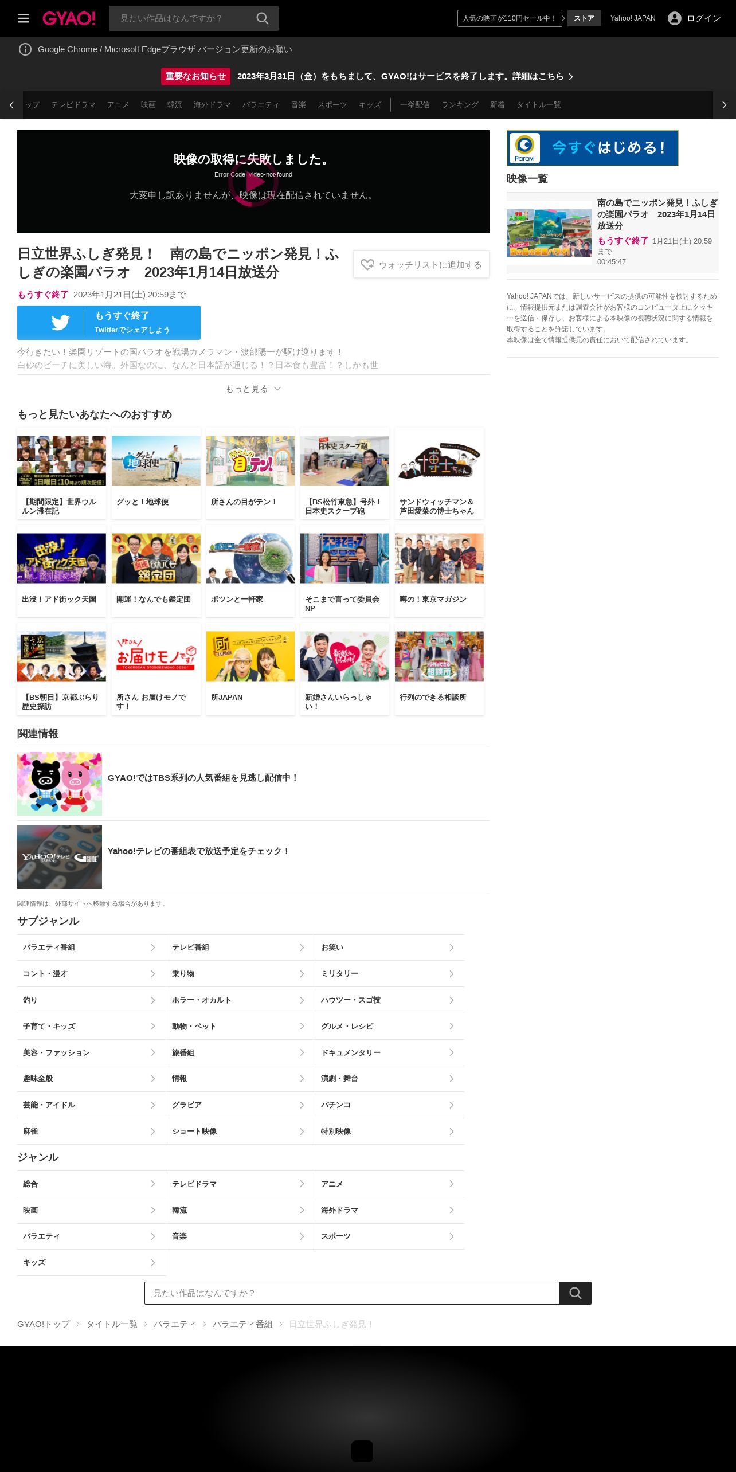Select アニメ in top navigation
Screen dimensions: 736x1472
[x=118, y=105]
